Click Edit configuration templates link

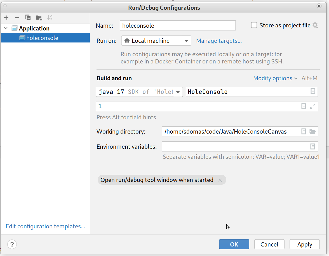click(45, 226)
